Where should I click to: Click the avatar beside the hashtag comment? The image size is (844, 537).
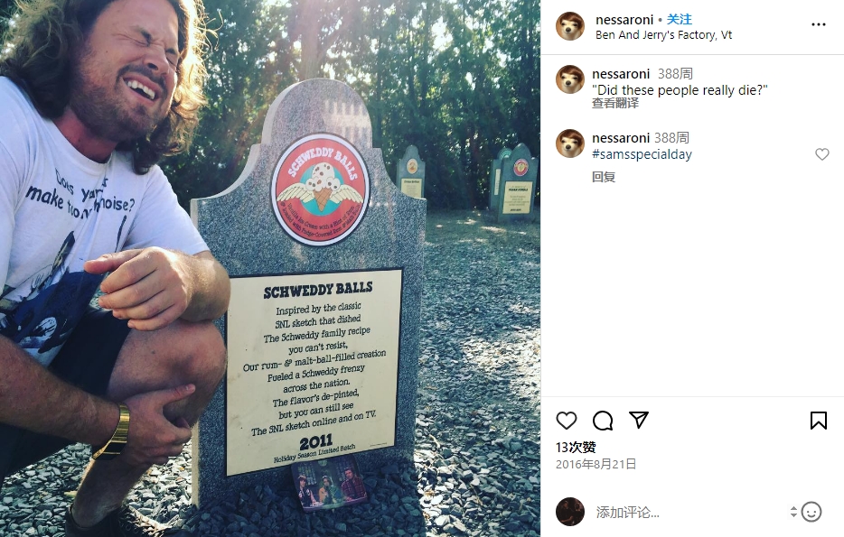pyautogui.click(x=570, y=144)
